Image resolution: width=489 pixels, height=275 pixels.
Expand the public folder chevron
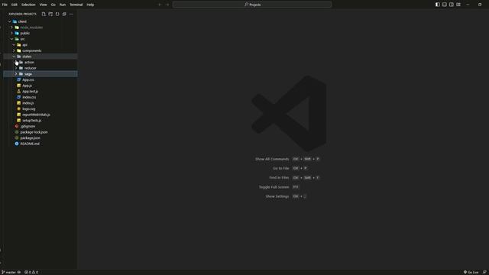pos(12,33)
